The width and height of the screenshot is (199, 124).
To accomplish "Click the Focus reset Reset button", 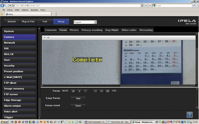I will [x=78, y=106].
